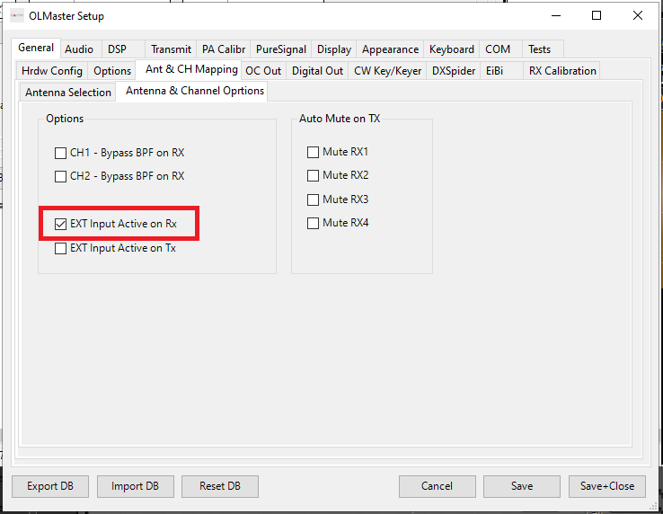Open the Antenna Selection tab
Screen dimensions: 663x514
[x=68, y=93]
